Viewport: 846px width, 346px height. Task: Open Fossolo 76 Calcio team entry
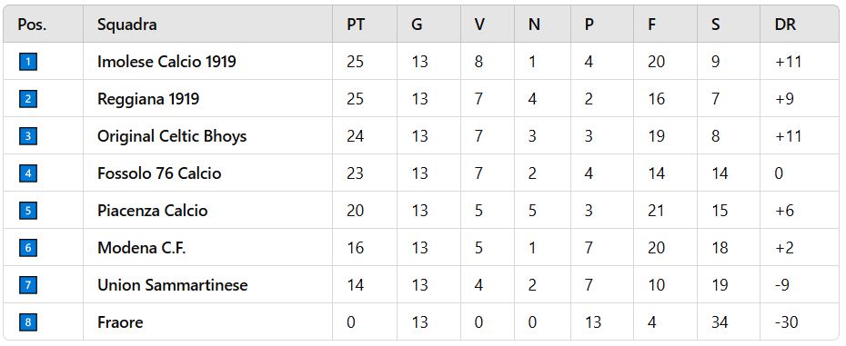pos(159,173)
